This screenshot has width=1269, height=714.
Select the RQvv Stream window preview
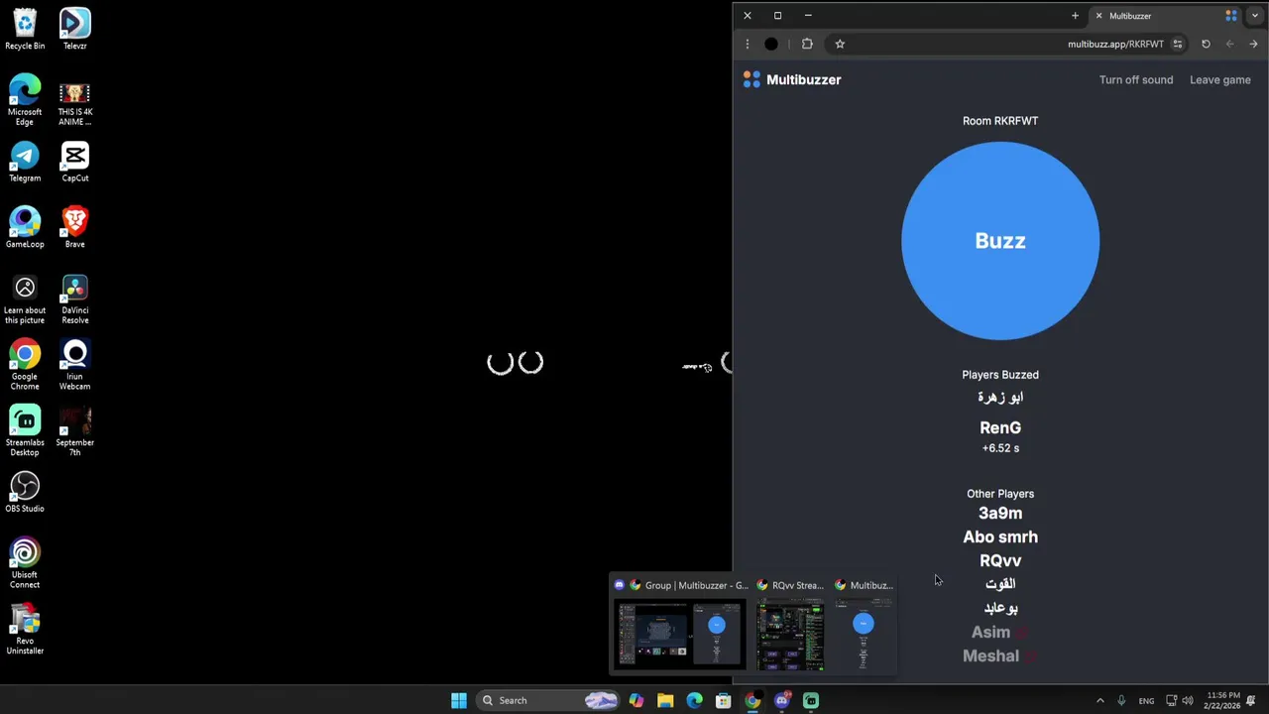click(x=790, y=625)
